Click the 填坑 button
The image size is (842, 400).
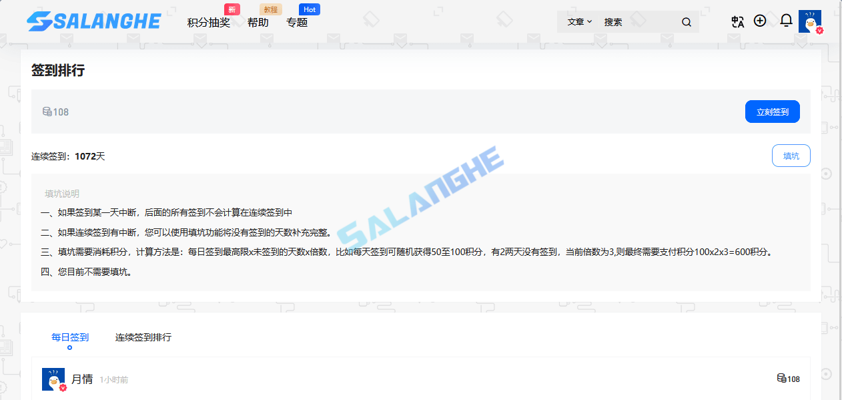click(x=791, y=155)
